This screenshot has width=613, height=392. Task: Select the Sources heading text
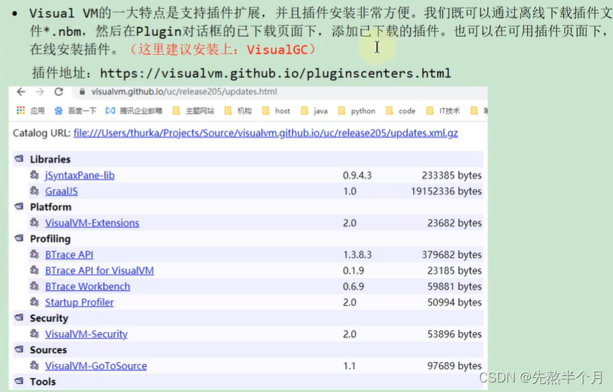[48, 350]
